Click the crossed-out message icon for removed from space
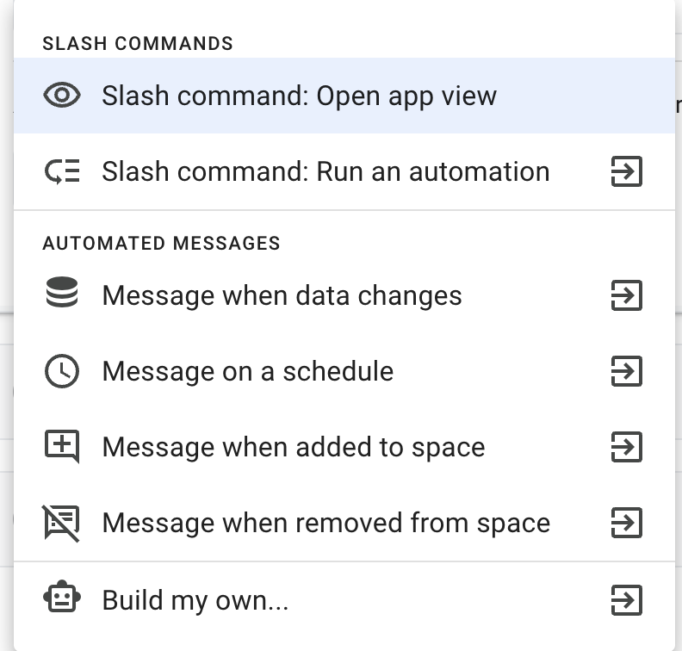Image resolution: width=682 pixels, height=651 pixels. (x=62, y=523)
